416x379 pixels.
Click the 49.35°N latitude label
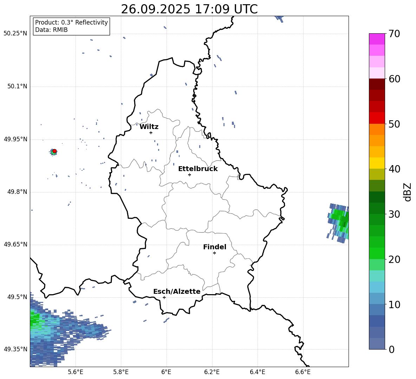[15, 349]
